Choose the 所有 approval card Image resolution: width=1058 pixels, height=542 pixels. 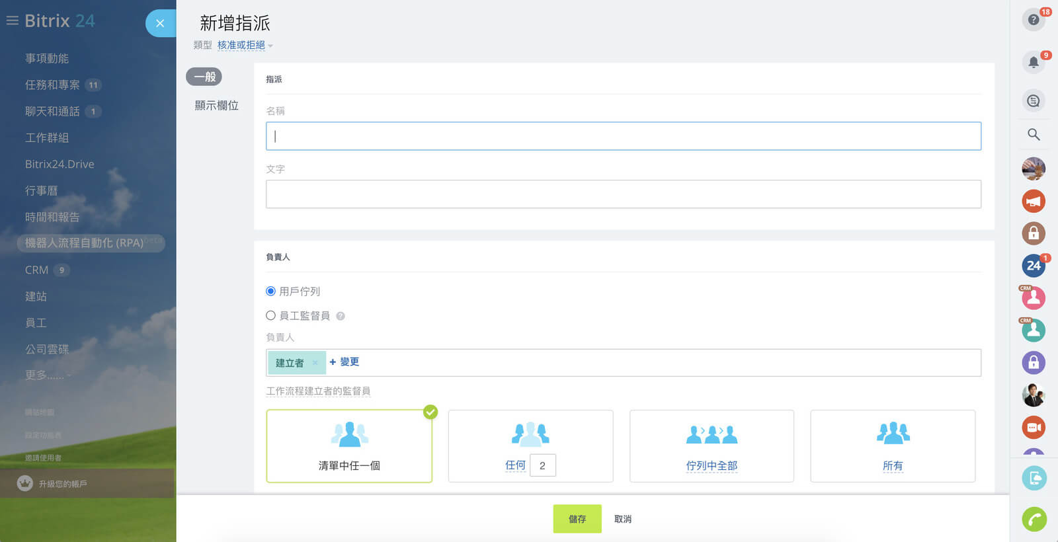[893, 446]
